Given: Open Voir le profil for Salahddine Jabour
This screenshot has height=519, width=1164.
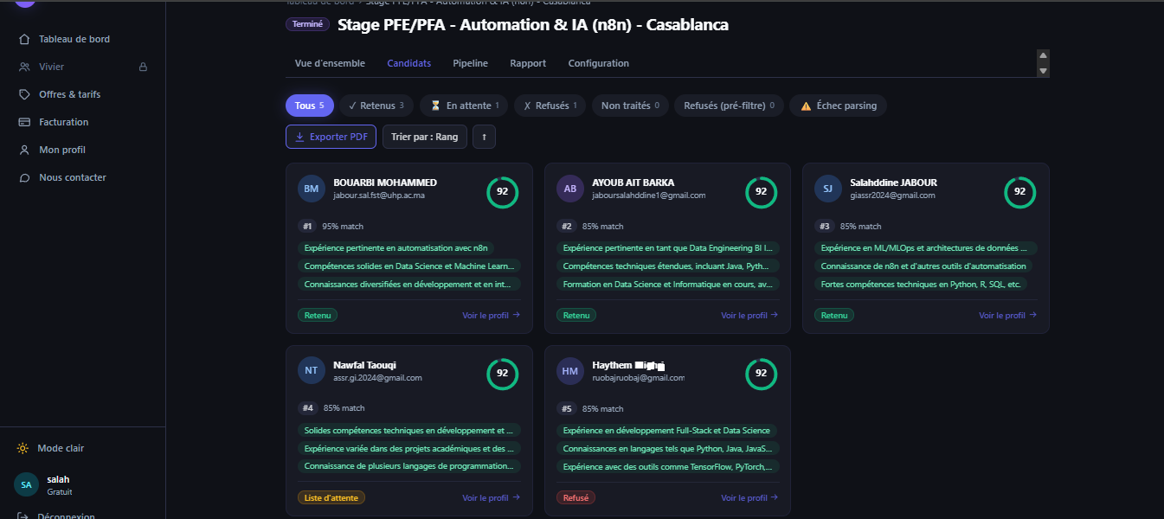Looking at the screenshot, I should (x=1007, y=315).
